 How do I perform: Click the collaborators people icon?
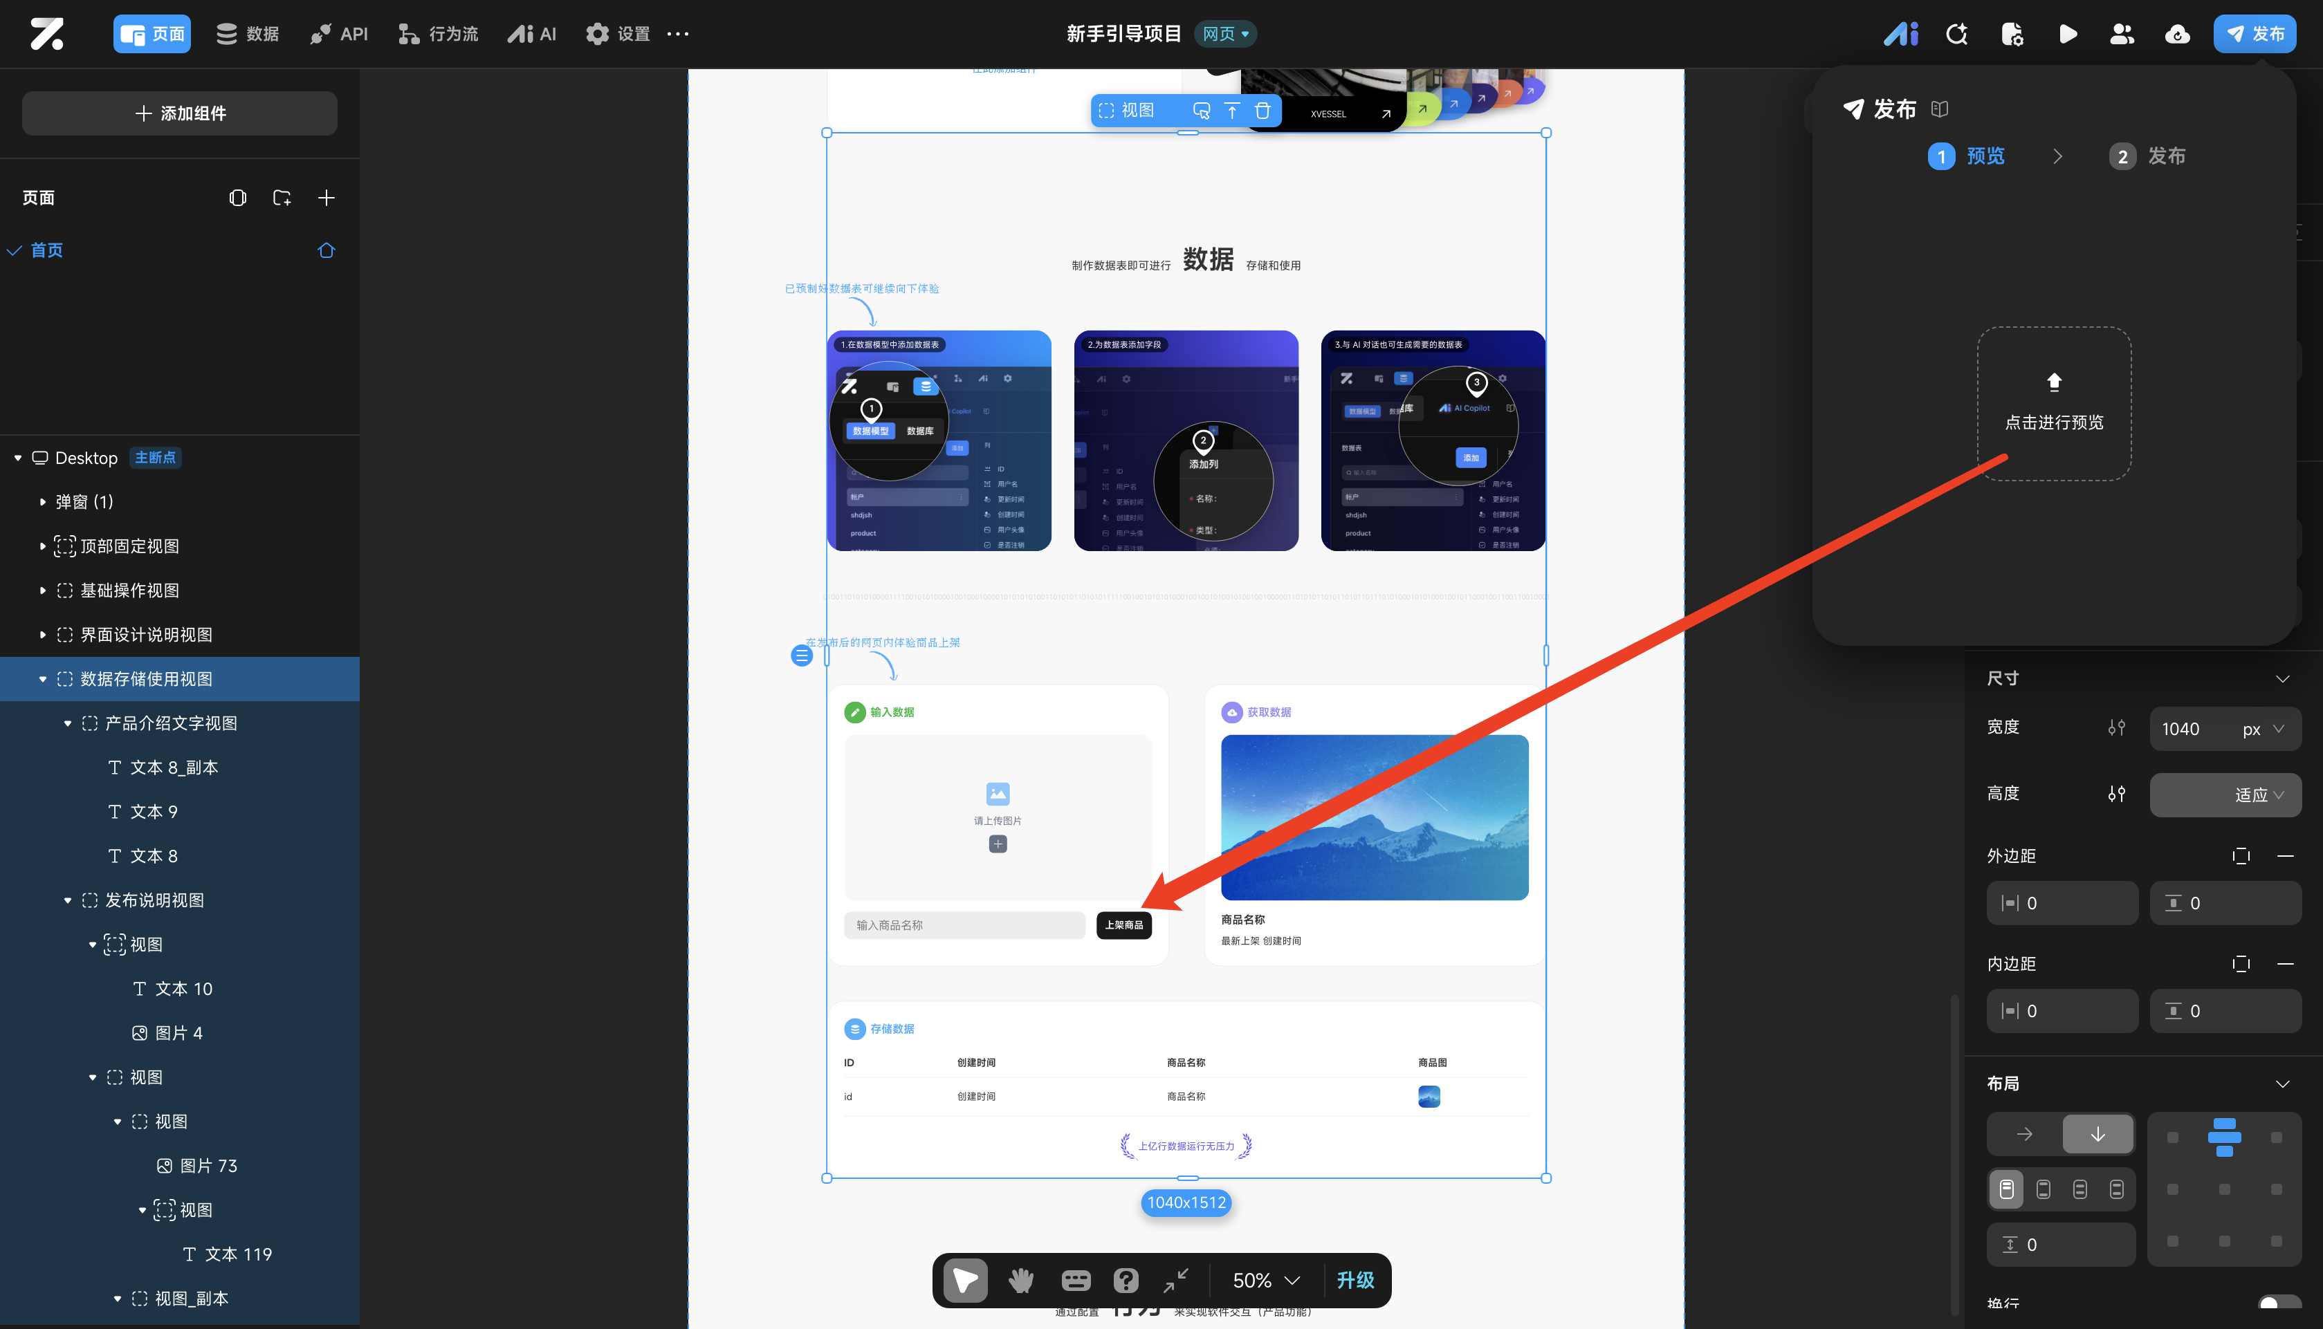click(2122, 34)
